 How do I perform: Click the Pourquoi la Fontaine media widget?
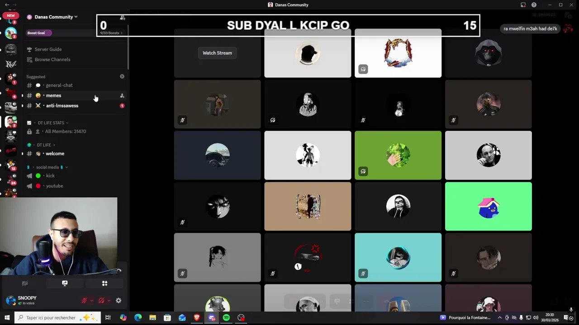pyautogui.click(x=465, y=318)
